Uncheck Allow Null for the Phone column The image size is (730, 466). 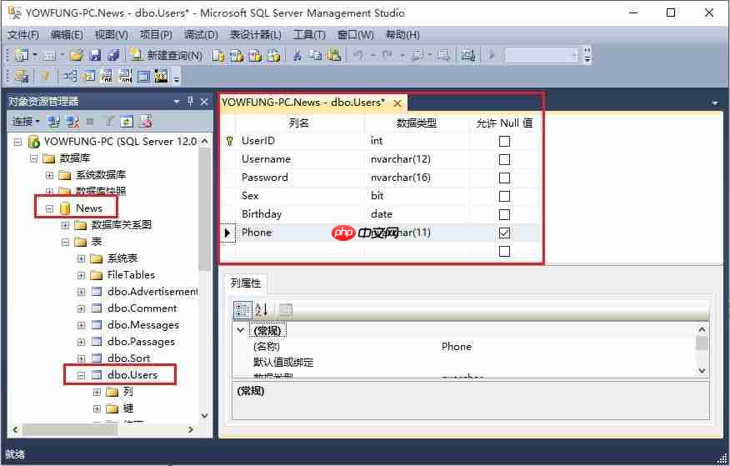pyautogui.click(x=504, y=233)
